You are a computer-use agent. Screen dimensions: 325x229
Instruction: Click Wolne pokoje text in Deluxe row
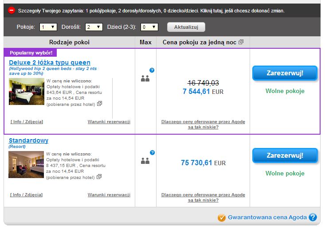click(285, 91)
